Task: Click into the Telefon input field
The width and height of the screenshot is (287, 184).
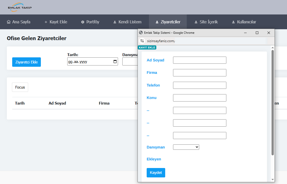Action: click(x=199, y=85)
